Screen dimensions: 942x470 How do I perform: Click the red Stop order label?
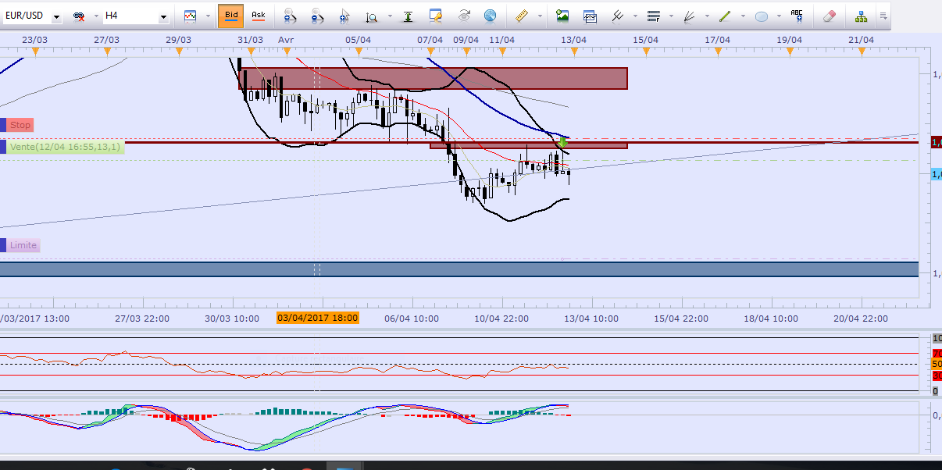20,125
